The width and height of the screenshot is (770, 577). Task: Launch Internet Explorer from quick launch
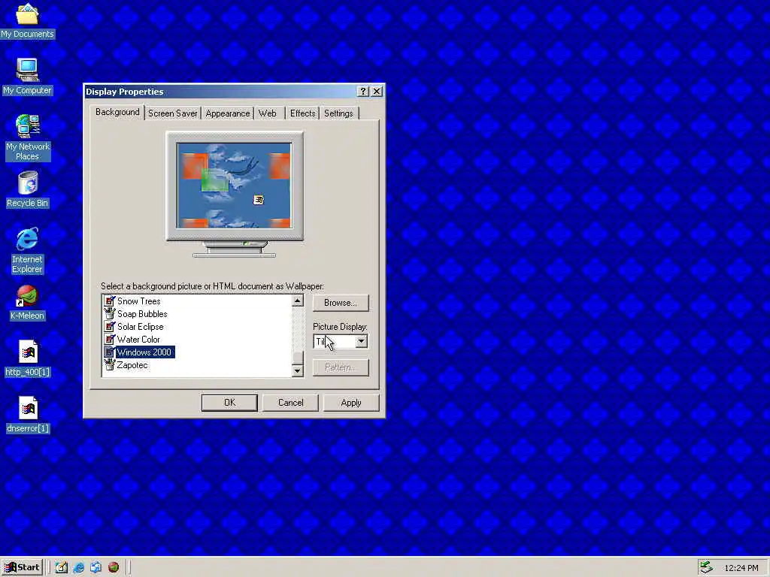point(78,567)
